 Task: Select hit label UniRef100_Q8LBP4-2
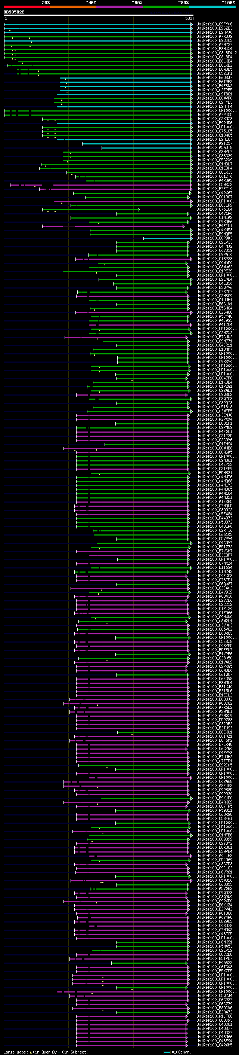click(217, 53)
